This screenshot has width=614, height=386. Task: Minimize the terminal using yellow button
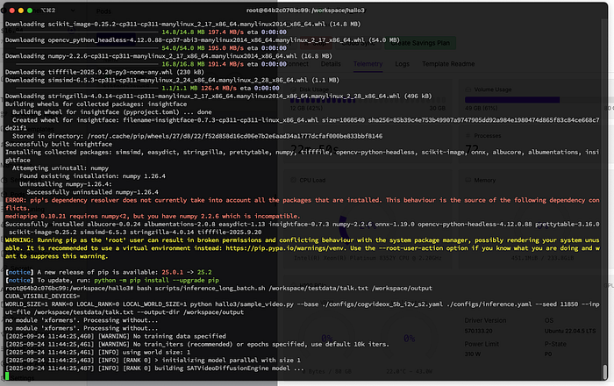pyautogui.click(x=21, y=11)
